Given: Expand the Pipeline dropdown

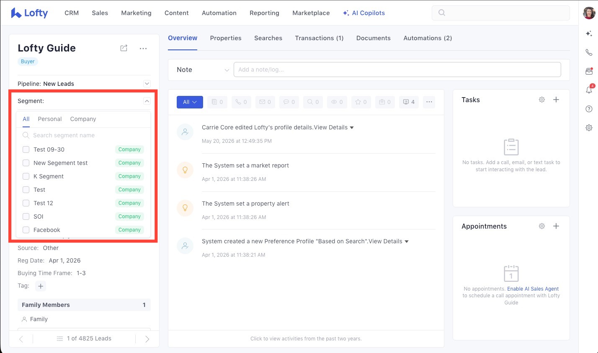Looking at the screenshot, I should click(147, 84).
